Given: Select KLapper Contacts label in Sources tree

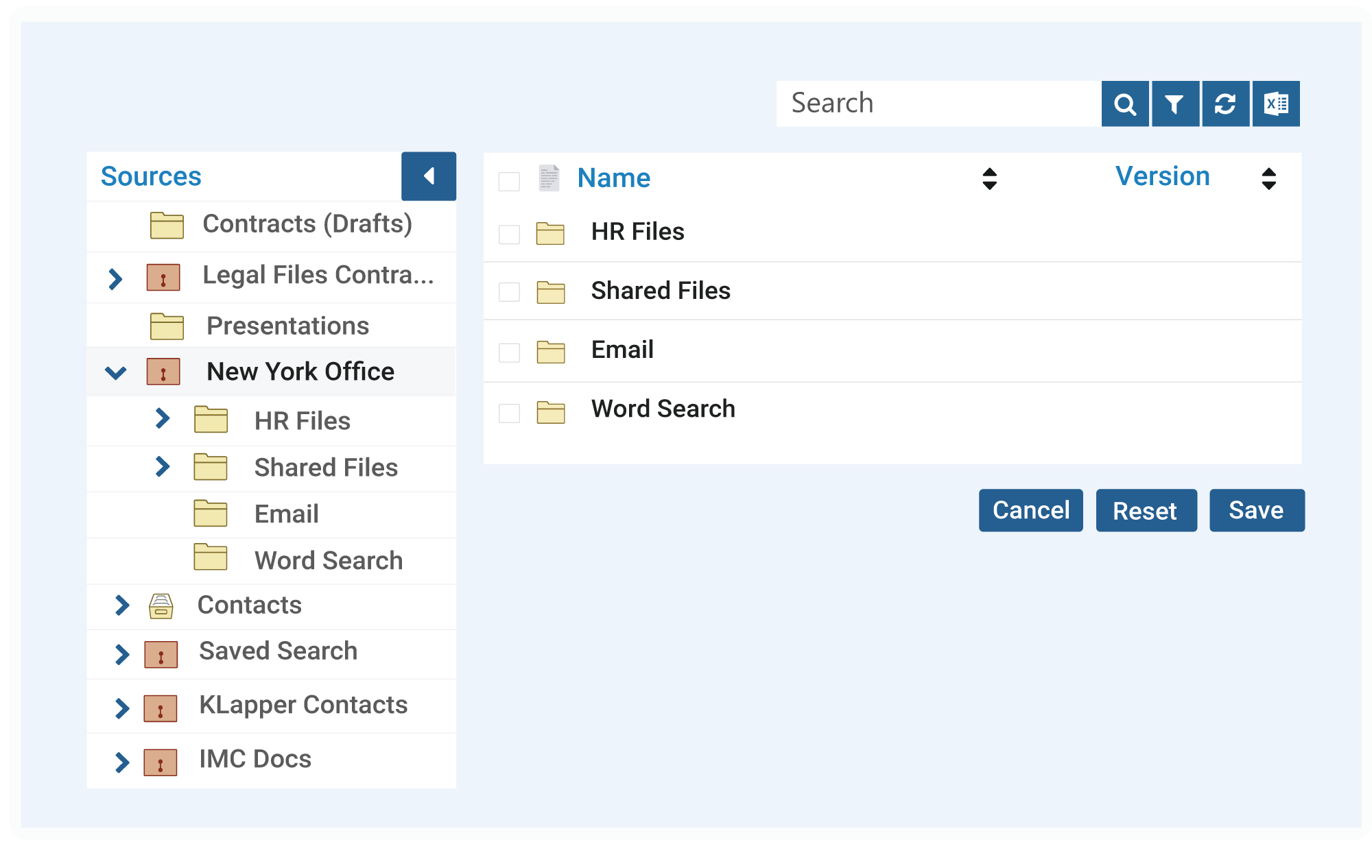Looking at the screenshot, I should (303, 705).
